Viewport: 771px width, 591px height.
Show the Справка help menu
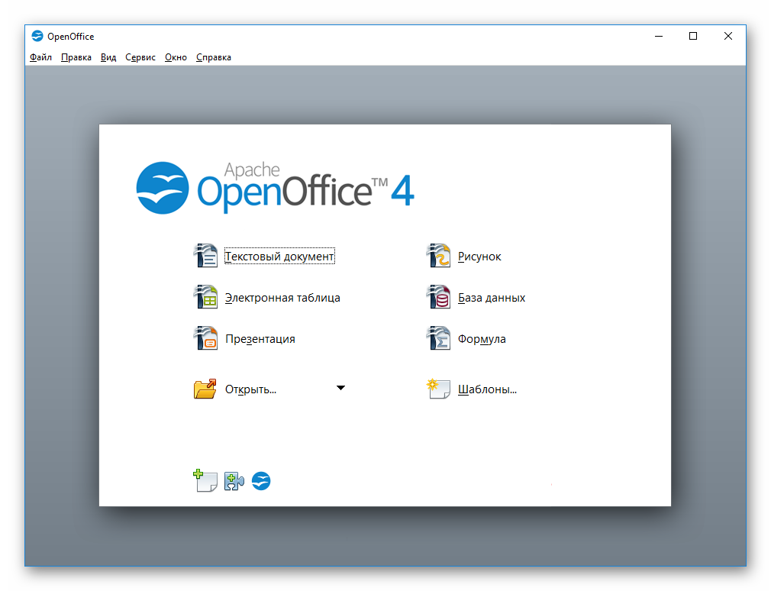pyautogui.click(x=214, y=57)
